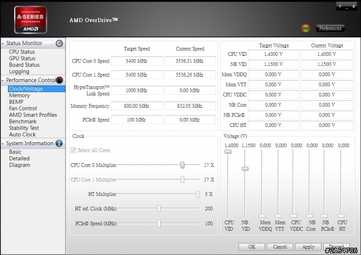Screen dimensions: 361x255
Task: Open Basic system information
Action: (x=15, y=152)
